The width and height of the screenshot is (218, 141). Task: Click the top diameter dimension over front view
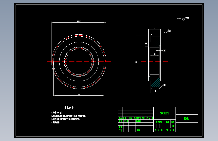coord(79,21)
